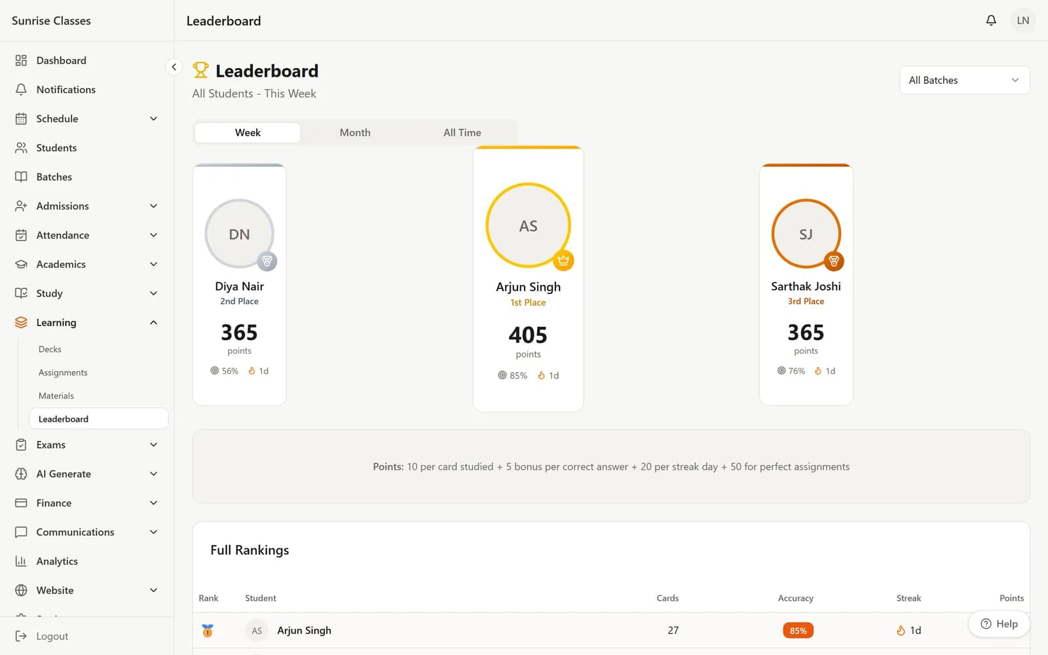
Task: Click the bronze medal badge on Sarthak Joshi
Action: (x=834, y=261)
